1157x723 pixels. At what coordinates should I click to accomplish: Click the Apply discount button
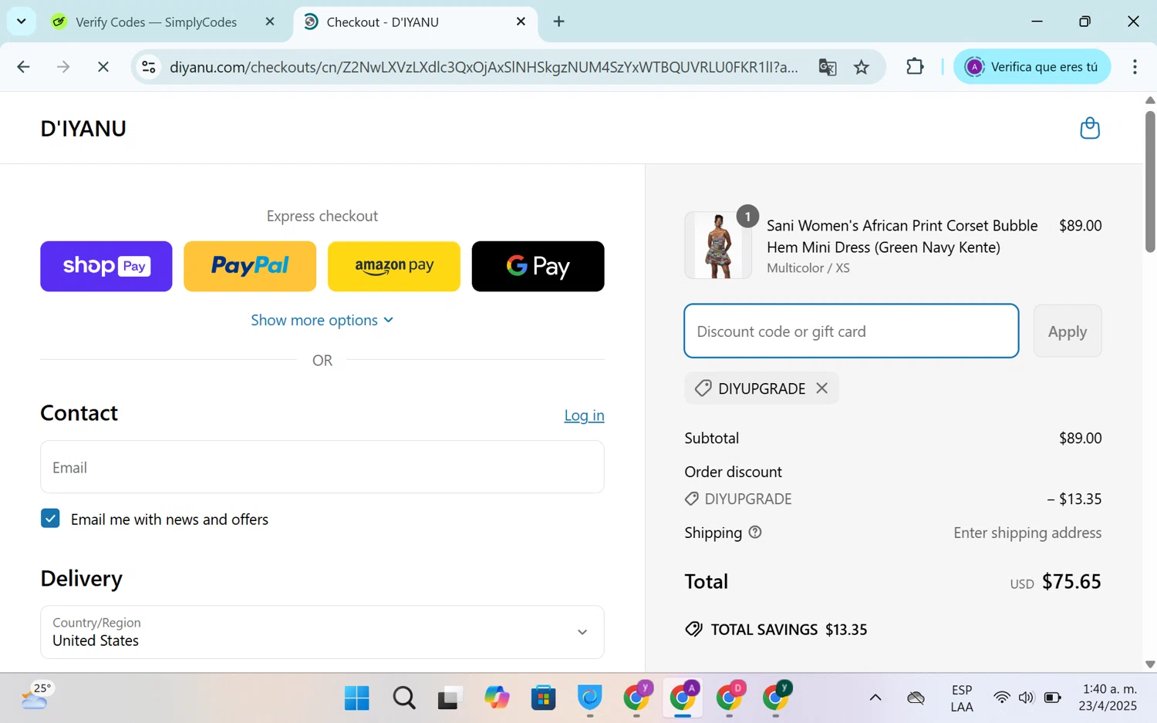tap(1068, 331)
